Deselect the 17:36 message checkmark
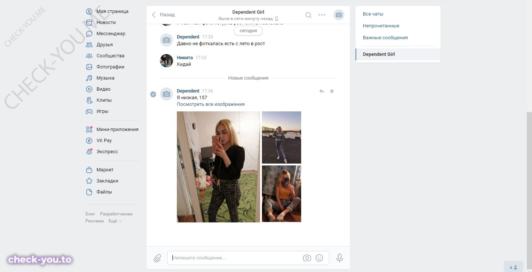The width and height of the screenshot is (532, 272). click(153, 94)
